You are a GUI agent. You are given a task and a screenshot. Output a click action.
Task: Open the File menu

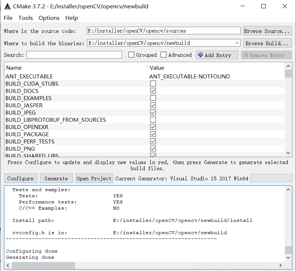pyautogui.click(x=8, y=18)
